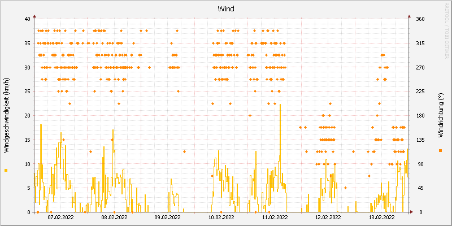Click the Windrichtung (°) axis label

coord(440,115)
